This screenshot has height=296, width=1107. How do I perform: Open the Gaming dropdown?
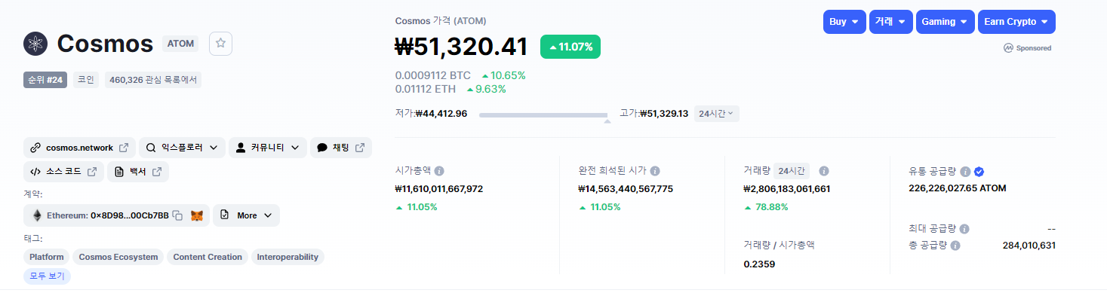point(945,22)
